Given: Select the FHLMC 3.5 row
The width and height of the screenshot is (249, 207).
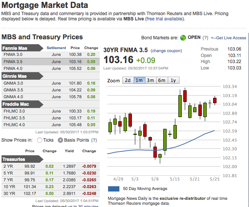Looking at the screenshot, I should point(51,118).
